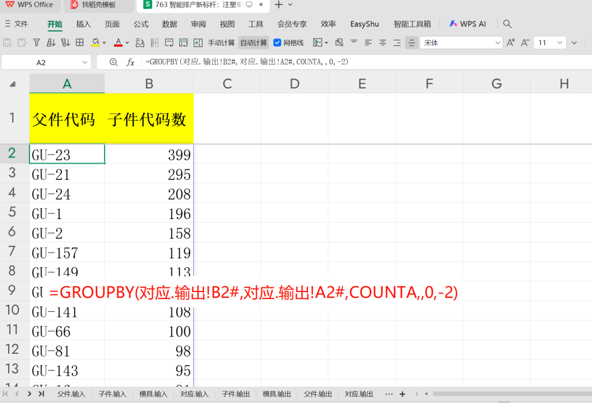Add a new sheet with plus

coord(402,394)
